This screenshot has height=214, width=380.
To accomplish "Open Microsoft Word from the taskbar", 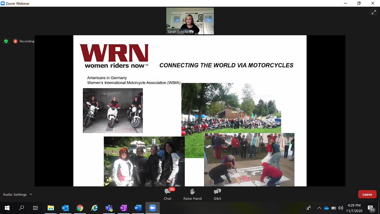I will coord(138,208).
